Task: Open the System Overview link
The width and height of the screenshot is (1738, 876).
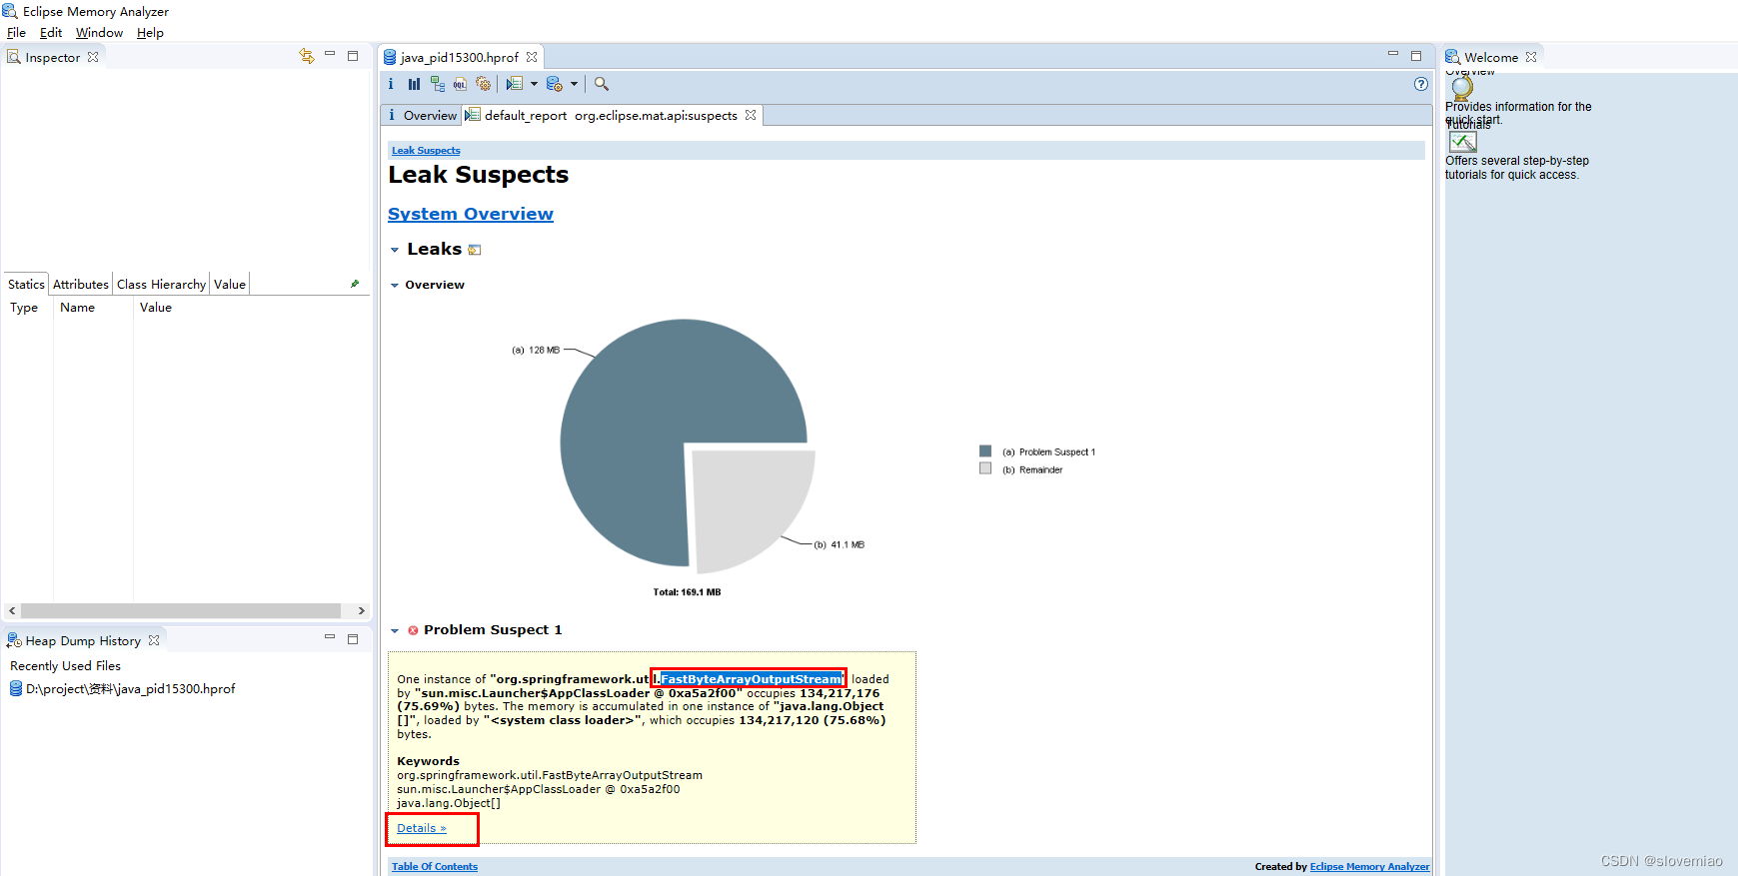Action: pos(471,214)
